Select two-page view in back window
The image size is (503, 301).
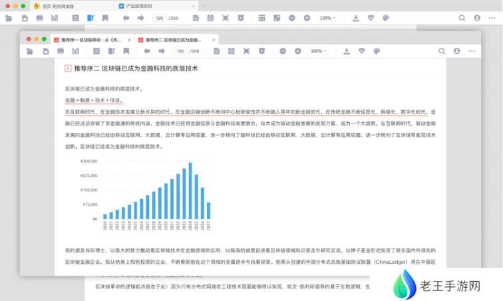tap(210, 18)
